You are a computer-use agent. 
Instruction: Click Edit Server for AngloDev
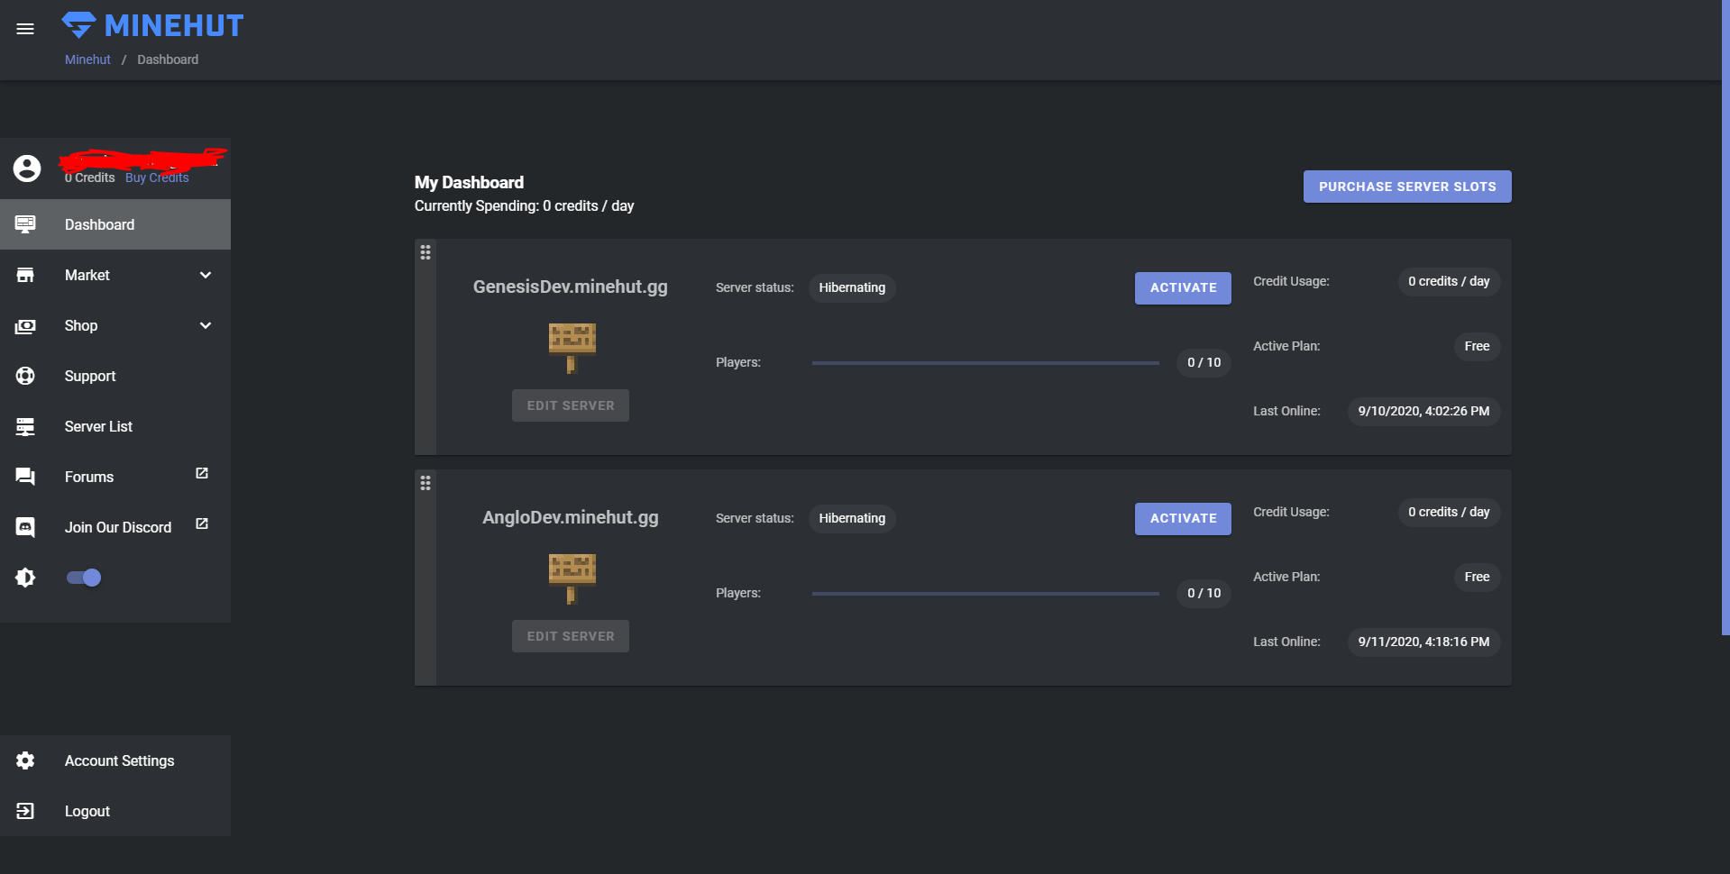click(x=571, y=636)
